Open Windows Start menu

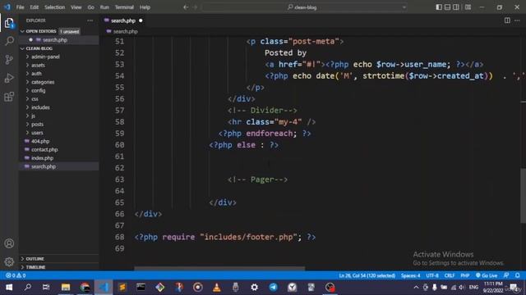tap(9, 287)
